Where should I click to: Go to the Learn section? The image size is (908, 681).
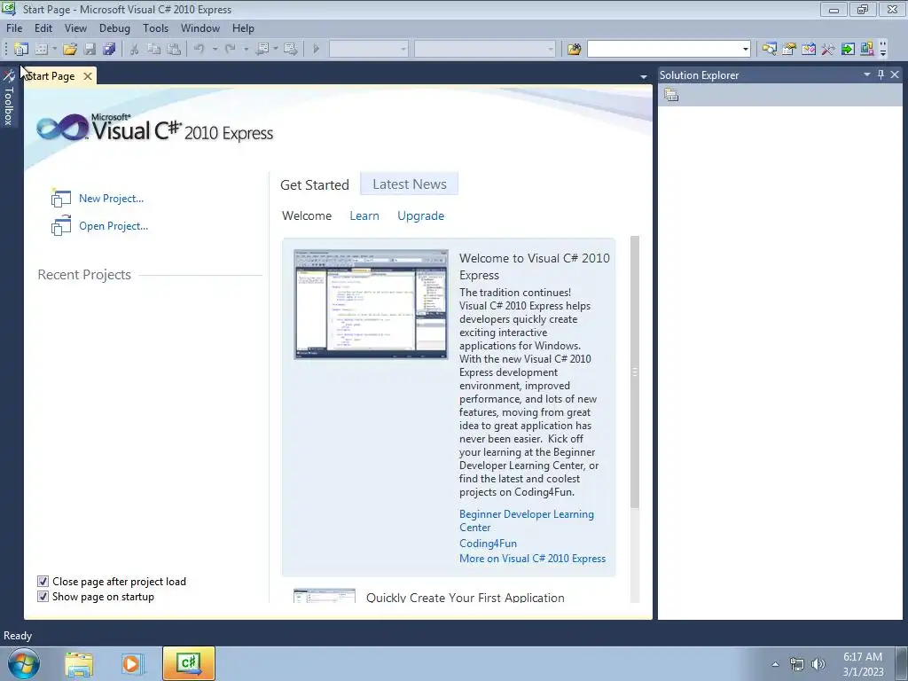364,215
